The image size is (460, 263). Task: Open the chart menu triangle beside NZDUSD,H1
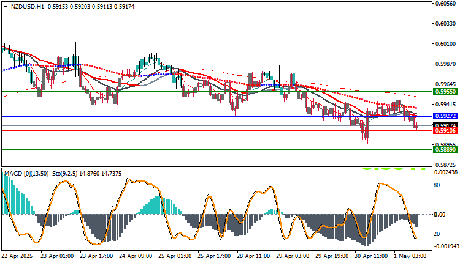point(6,7)
